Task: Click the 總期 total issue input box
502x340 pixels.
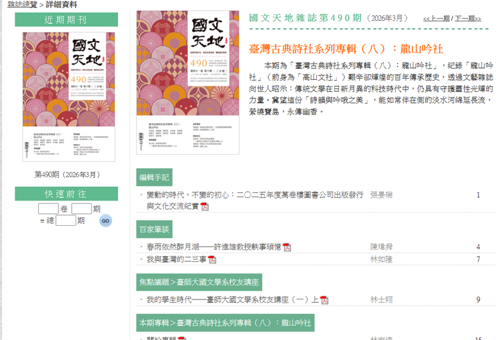Action: coord(66,221)
